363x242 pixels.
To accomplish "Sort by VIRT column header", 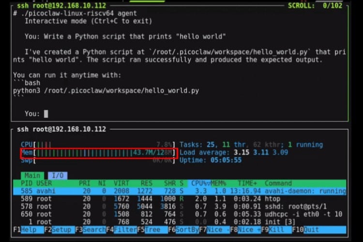I will 121,183.
